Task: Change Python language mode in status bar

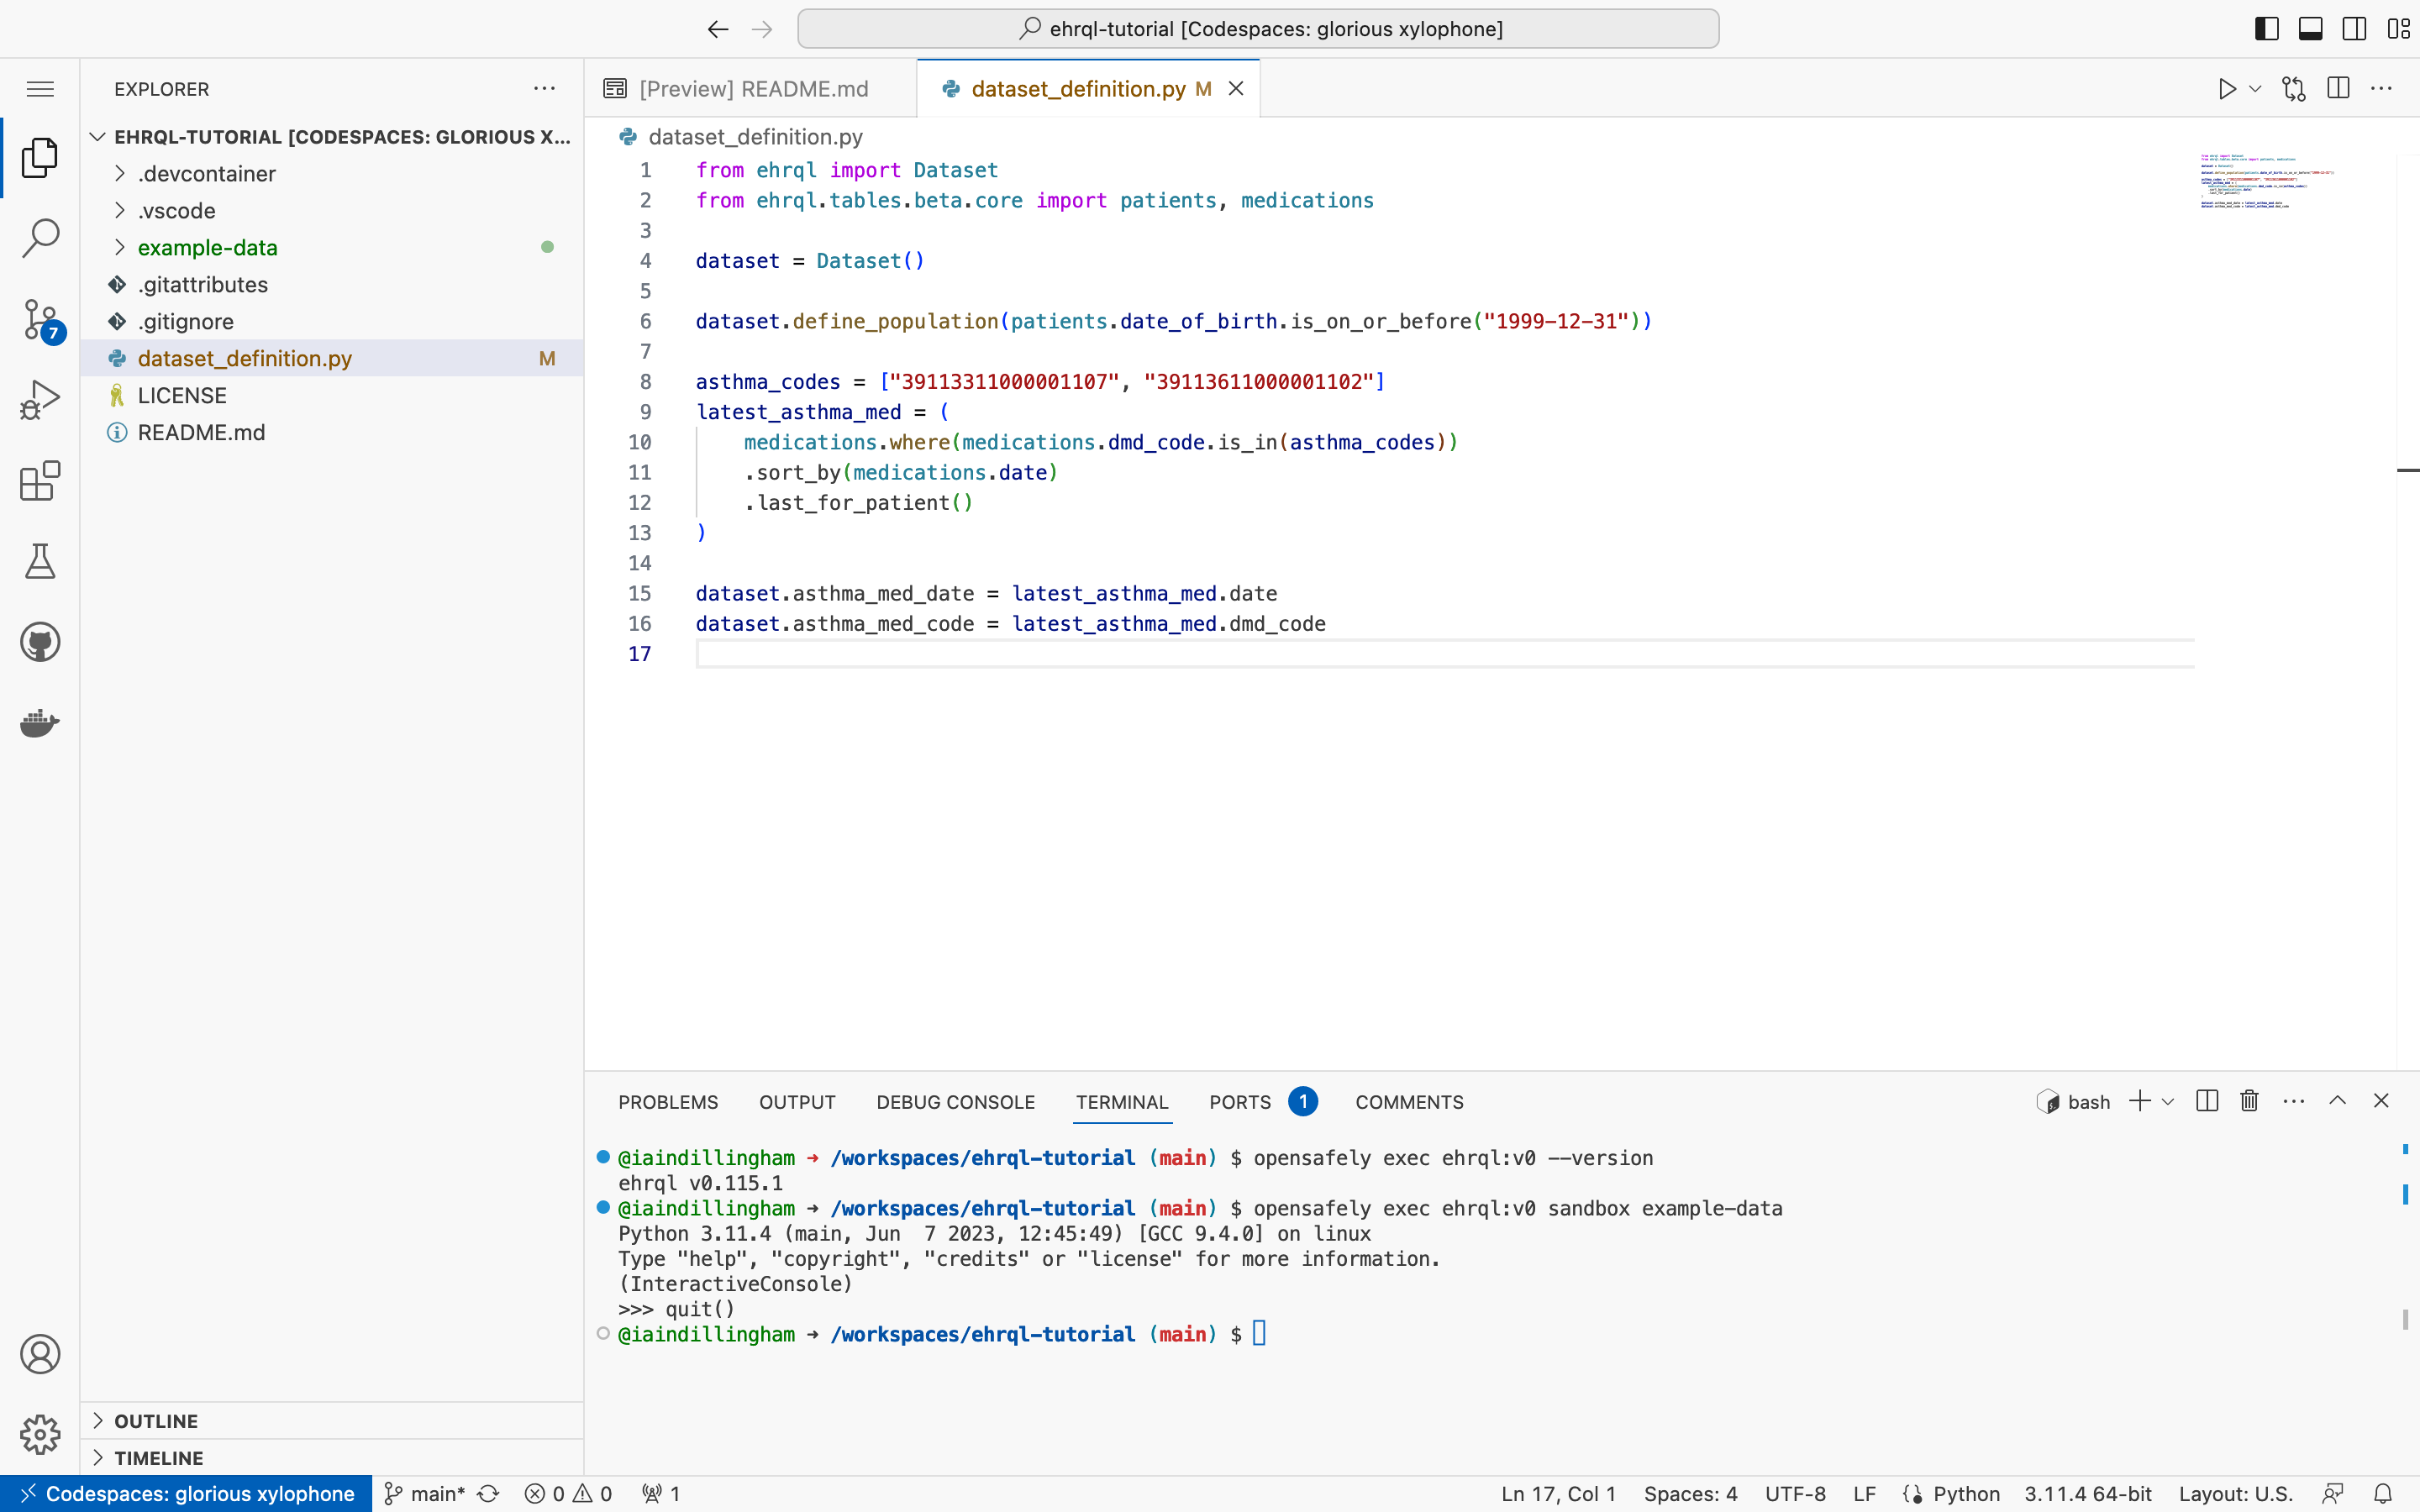Action: 1966,1494
